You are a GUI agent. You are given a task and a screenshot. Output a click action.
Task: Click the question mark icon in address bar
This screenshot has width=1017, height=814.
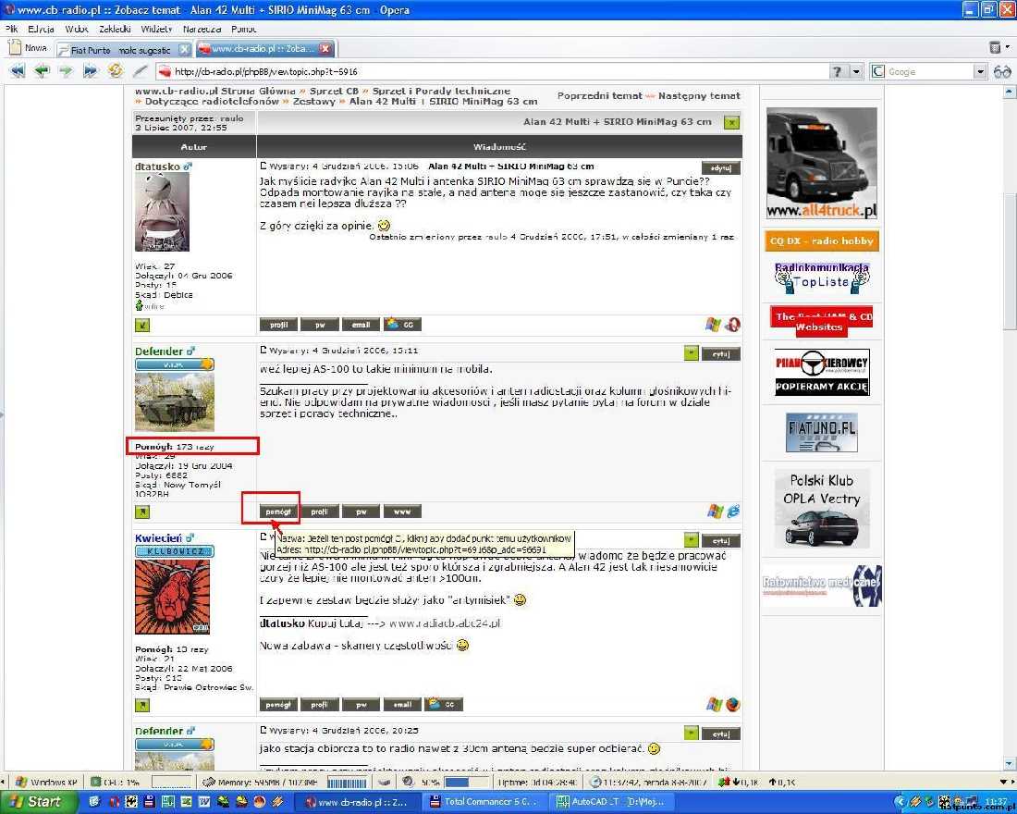tap(838, 71)
